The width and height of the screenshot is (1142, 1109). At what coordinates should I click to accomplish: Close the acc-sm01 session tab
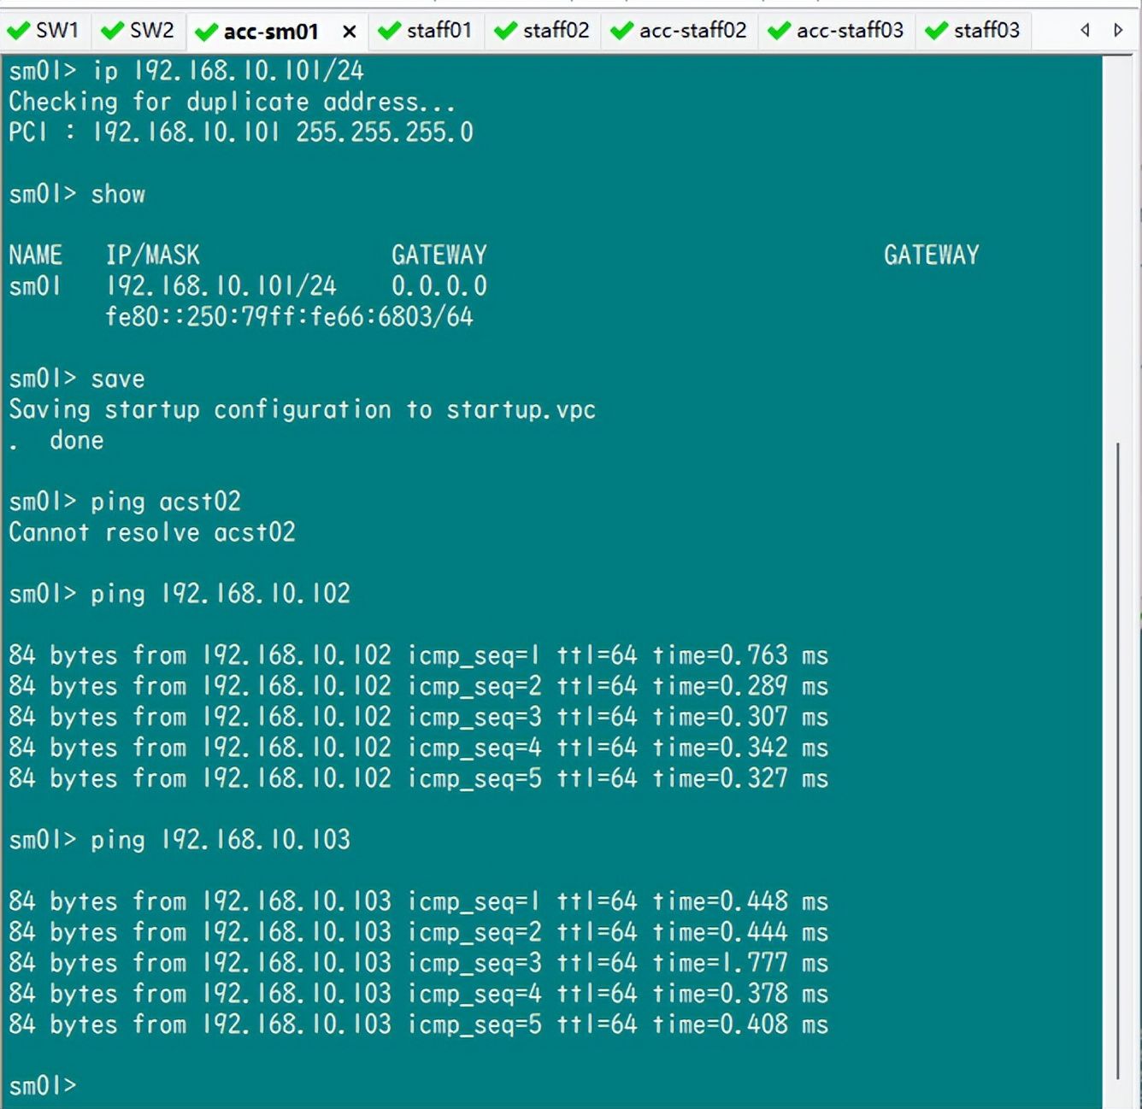coord(349,32)
